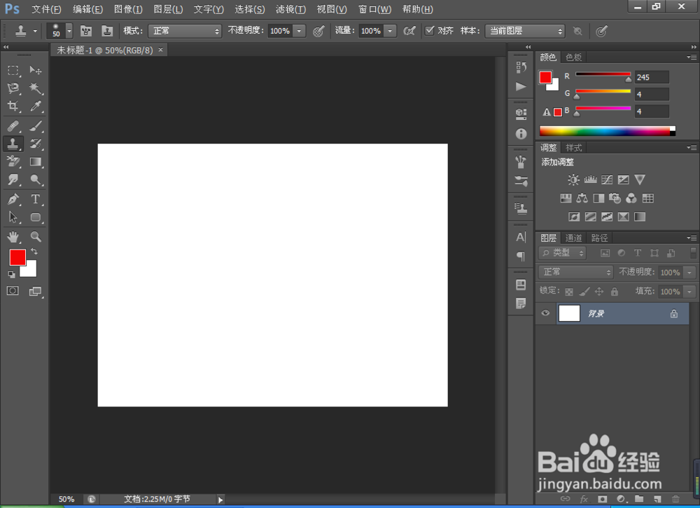The width and height of the screenshot is (700, 508).
Task: Select the Zoom tool
Action: pos(35,237)
